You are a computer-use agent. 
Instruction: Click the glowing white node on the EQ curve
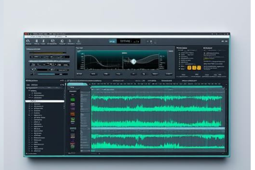pyautogui.click(x=133, y=62)
